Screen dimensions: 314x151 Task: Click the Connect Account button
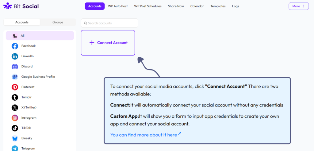[x=108, y=43]
